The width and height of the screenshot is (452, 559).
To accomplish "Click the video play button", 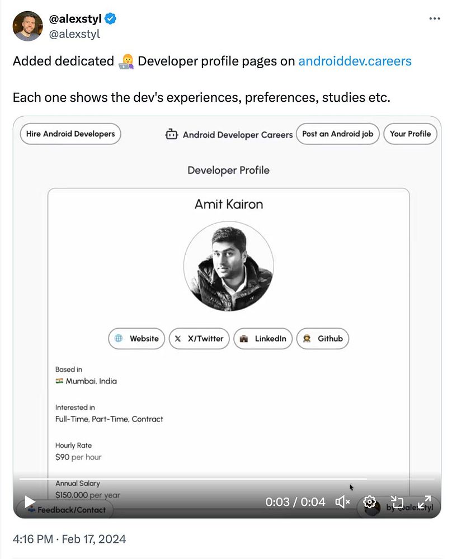I will coord(30,502).
